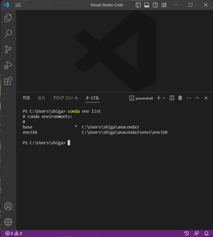The width and height of the screenshot is (213, 237).
Task: Click the feedback icon in the status bar
Action: pyautogui.click(x=196, y=233)
